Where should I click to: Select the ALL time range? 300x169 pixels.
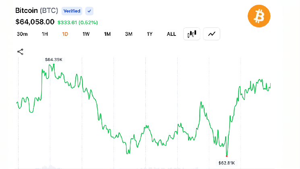171,34
